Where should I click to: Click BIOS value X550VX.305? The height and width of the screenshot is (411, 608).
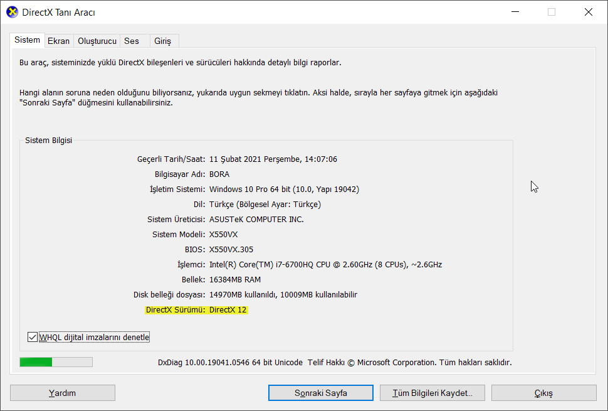[231, 250]
